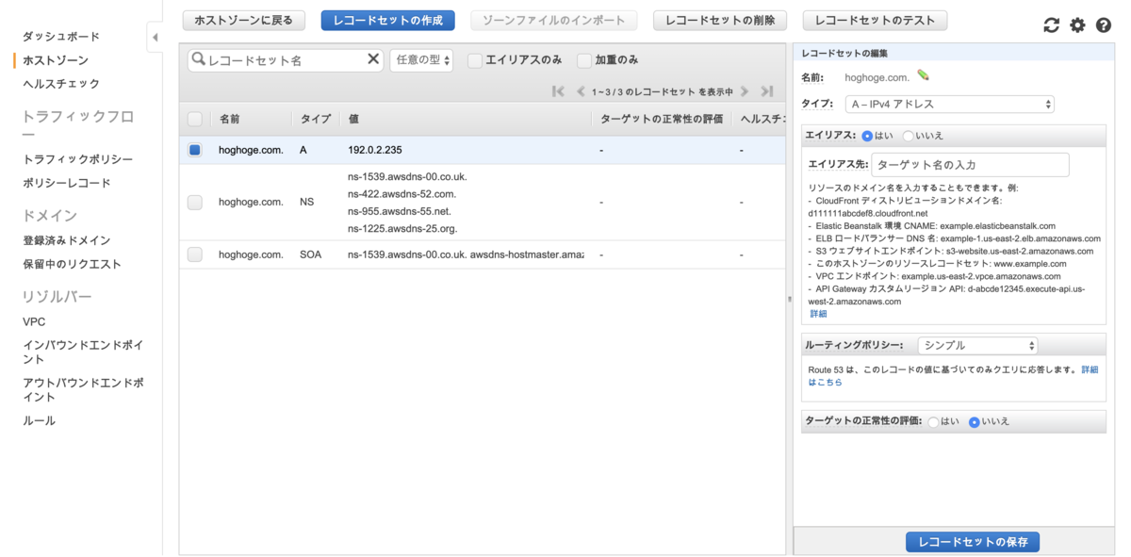This screenshot has height=557, width=1131.
Task: Open the 詳細 link under alias examples
Action: [818, 314]
